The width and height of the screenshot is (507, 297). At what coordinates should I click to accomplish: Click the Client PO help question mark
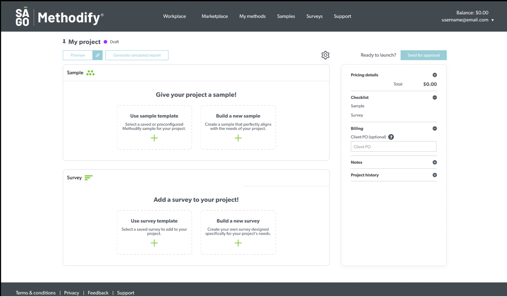click(x=391, y=137)
